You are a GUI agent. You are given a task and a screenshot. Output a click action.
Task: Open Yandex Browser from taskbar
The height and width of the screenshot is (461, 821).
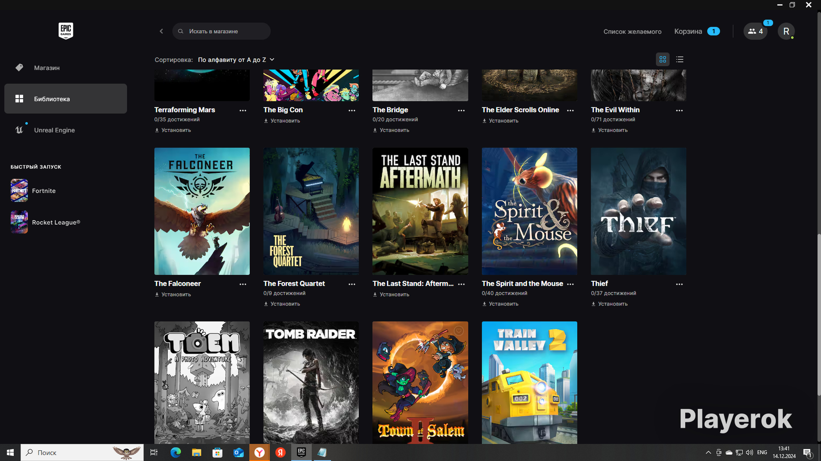tap(260, 453)
